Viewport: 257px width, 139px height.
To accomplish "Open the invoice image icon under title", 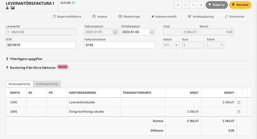I will [x=13, y=8].
